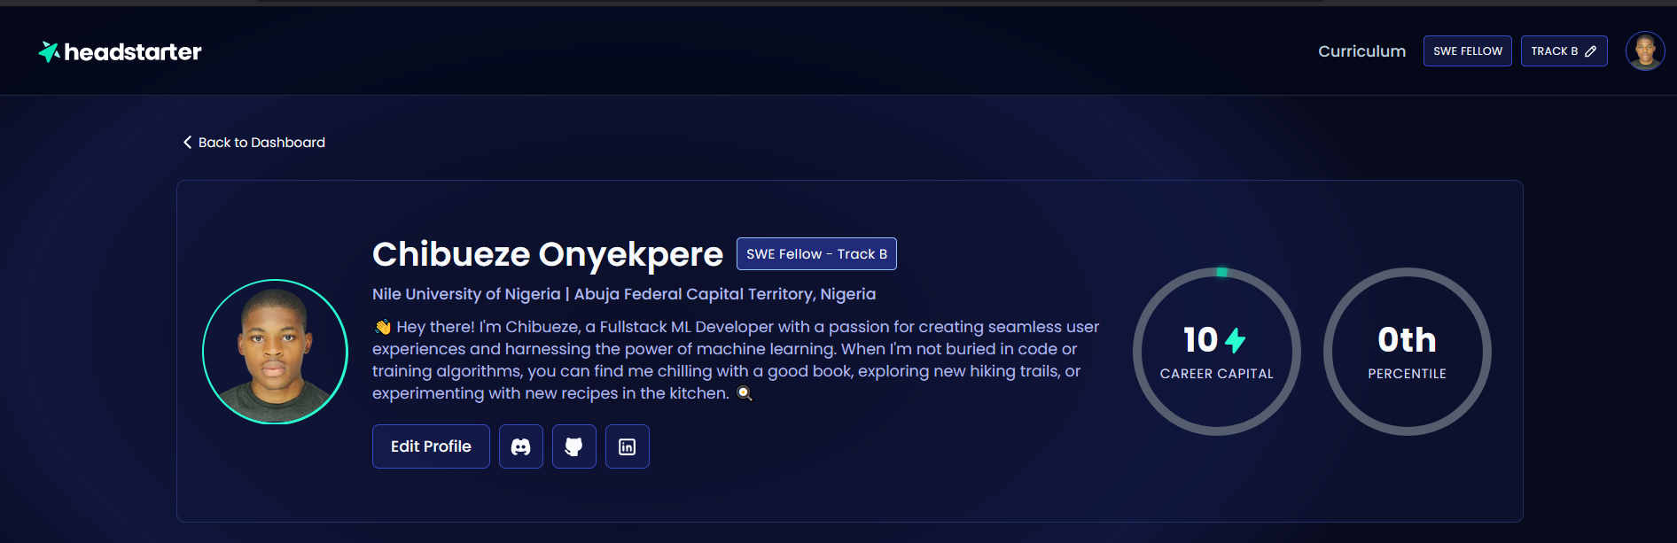This screenshot has width=1677, height=543.
Task: Open the LinkedIn profile link icon
Action: coord(628,446)
